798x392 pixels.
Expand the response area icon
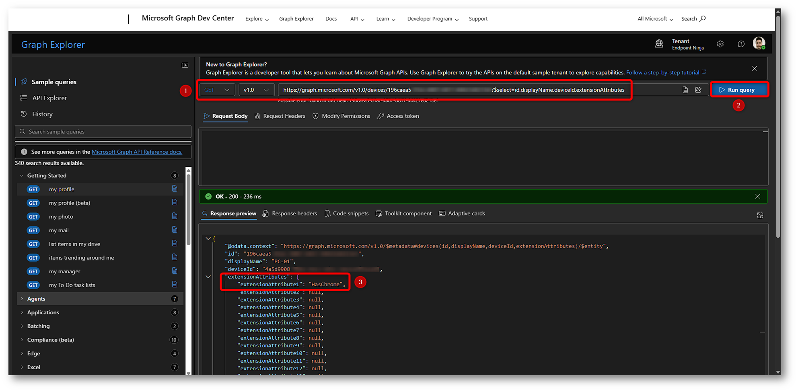pos(760,215)
